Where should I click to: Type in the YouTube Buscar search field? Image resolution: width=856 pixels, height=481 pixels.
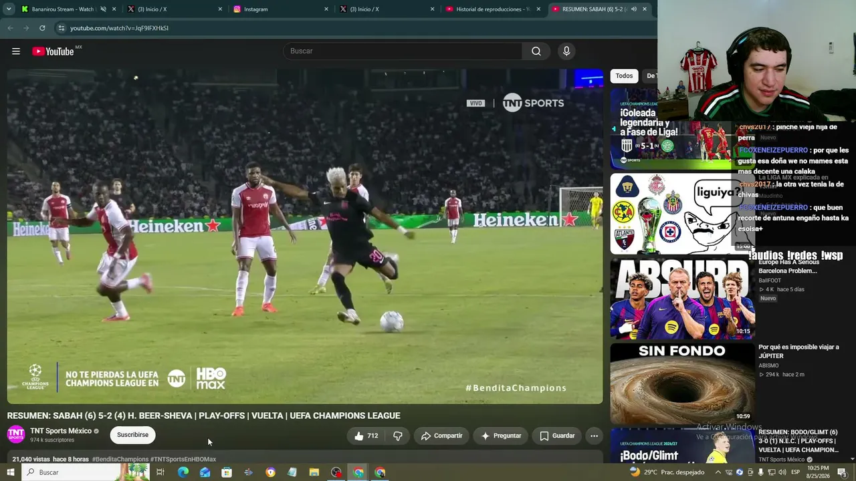pos(403,51)
